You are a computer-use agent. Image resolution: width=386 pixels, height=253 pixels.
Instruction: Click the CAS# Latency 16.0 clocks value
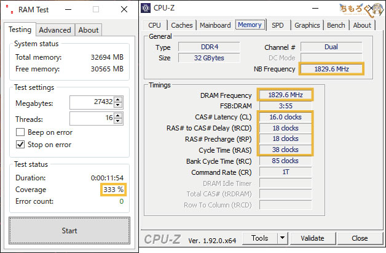pyautogui.click(x=285, y=117)
